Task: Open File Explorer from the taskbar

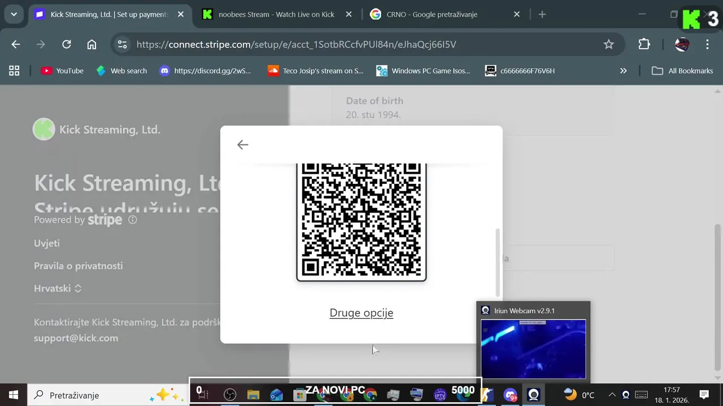Action: coord(253,395)
